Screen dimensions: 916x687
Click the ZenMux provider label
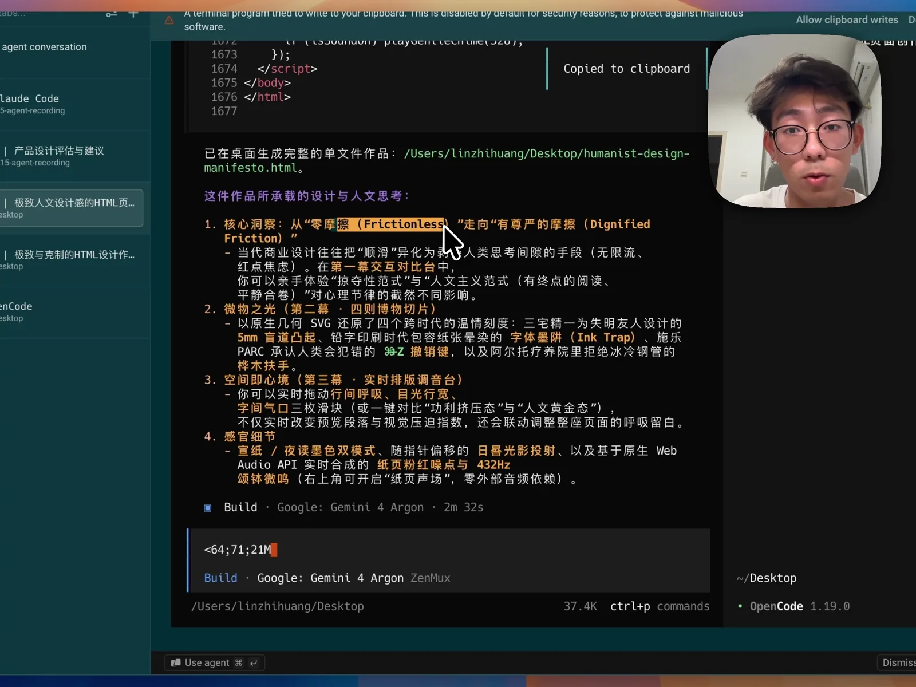click(431, 578)
